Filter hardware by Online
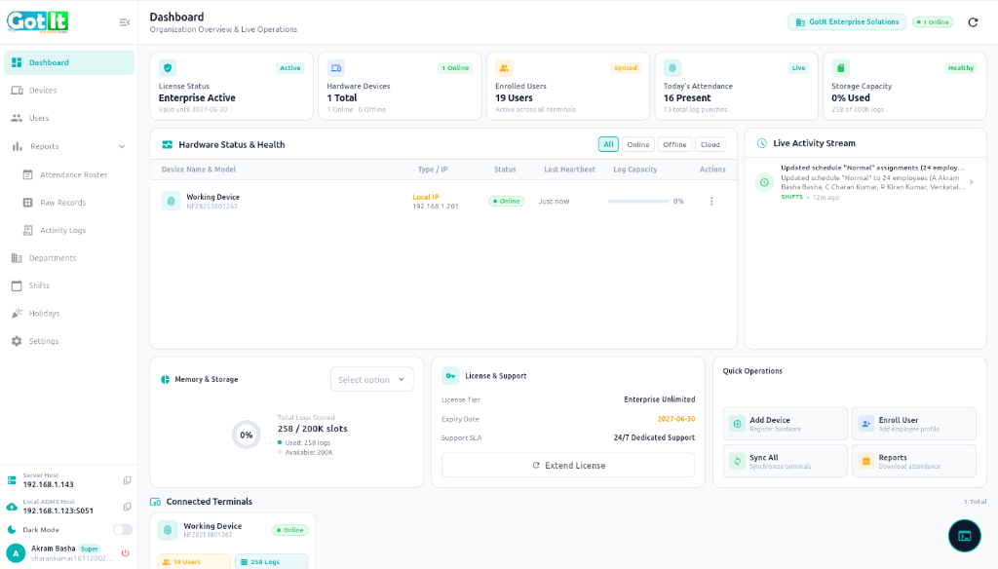998x569 pixels. tap(637, 144)
